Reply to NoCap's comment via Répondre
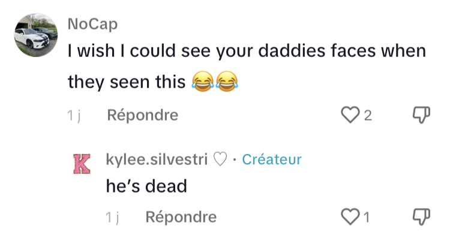 pyautogui.click(x=143, y=115)
